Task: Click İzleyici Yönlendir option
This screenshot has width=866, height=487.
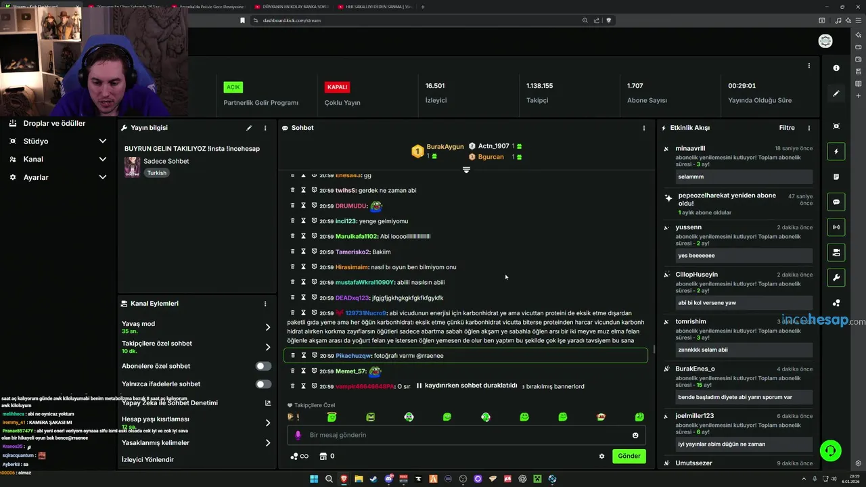Action: (147, 460)
